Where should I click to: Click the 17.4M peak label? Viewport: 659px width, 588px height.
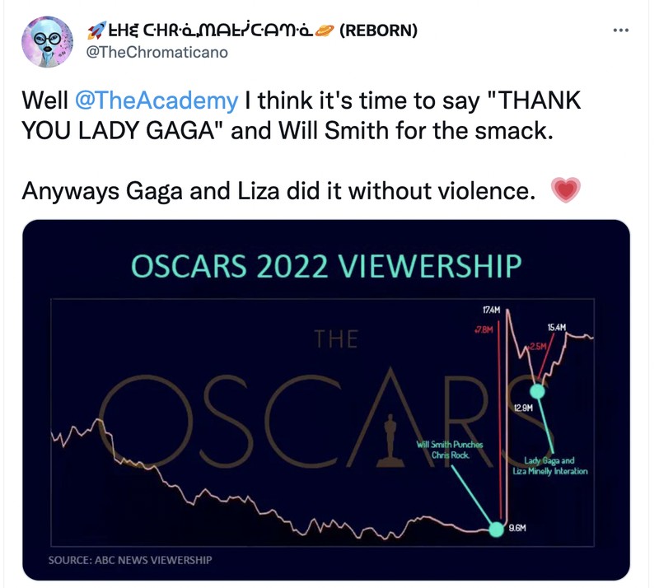point(492,310)
